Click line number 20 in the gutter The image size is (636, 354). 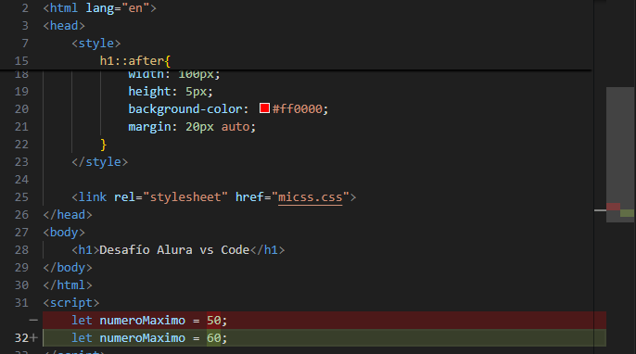click(x=21, y=109)
